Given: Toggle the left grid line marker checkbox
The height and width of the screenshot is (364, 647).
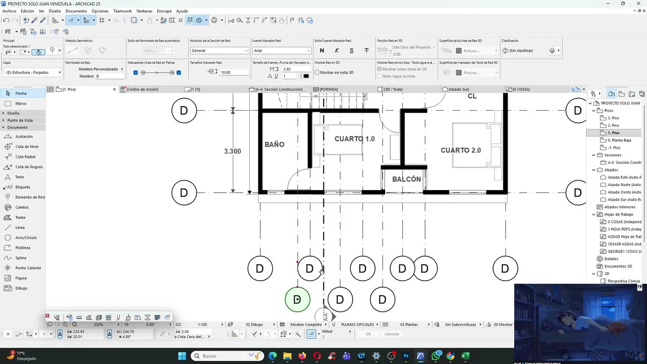Looking at the screenshot, I should pyautogui.click(x=135, y=72).
